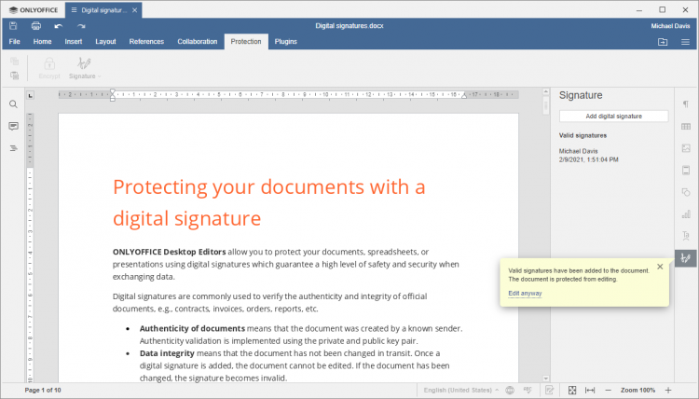Click the Print icon in the title bar

36,26
